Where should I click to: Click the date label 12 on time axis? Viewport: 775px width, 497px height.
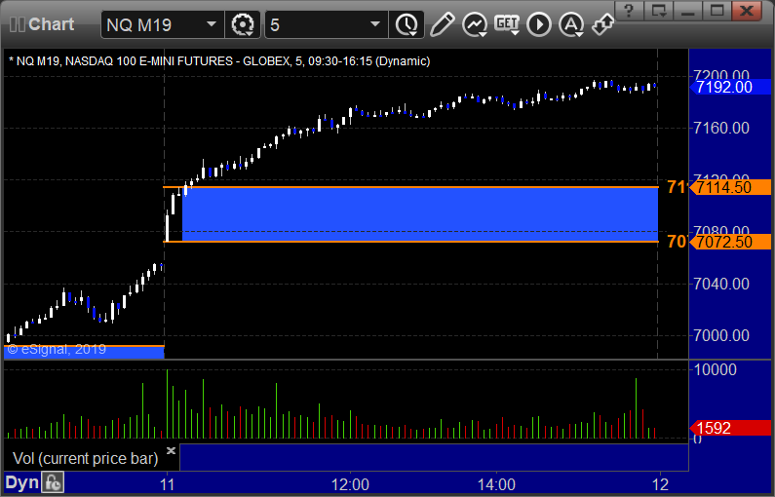(660, 484)
